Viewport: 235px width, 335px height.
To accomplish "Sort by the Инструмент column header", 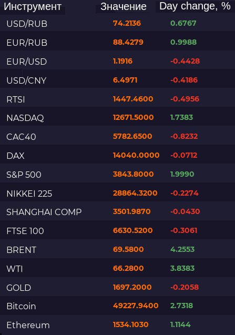I will (x=33, y=6).
